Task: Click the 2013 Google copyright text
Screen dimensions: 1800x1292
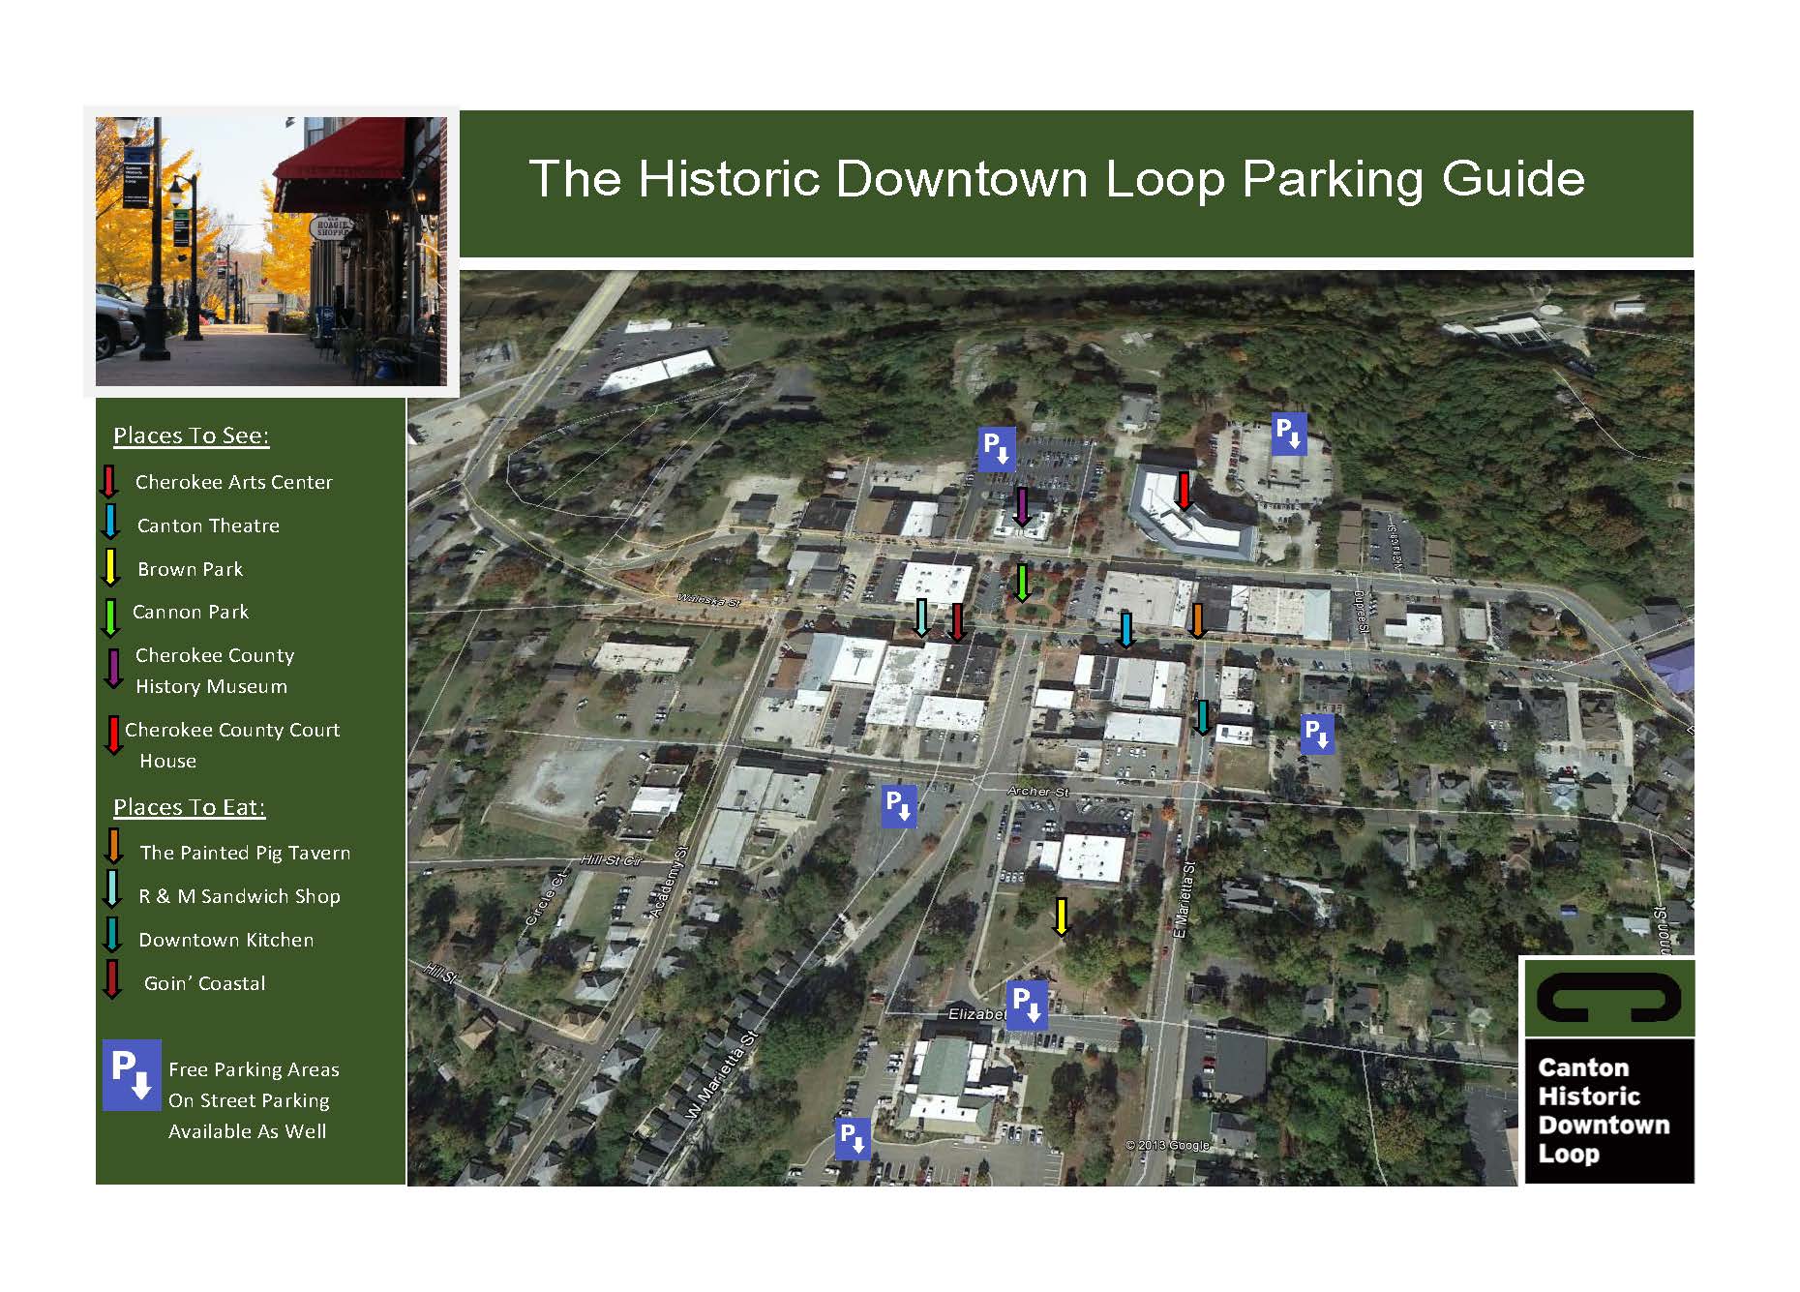Action: pos(1167,1145)
